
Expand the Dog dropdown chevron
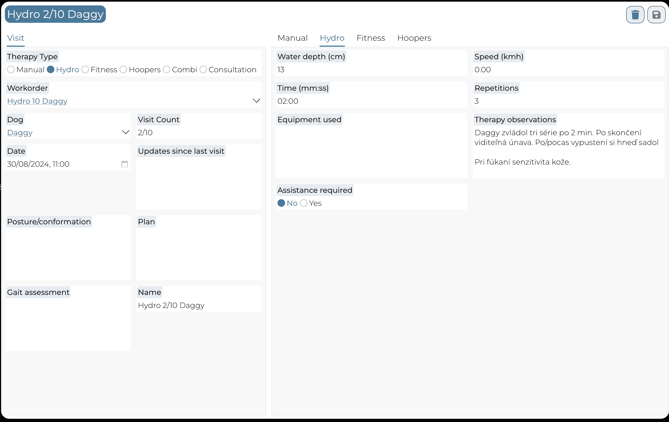tap(126, 132)
